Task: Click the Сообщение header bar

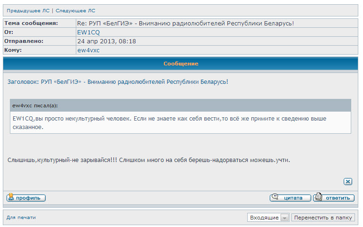Action: coord(181,64)
